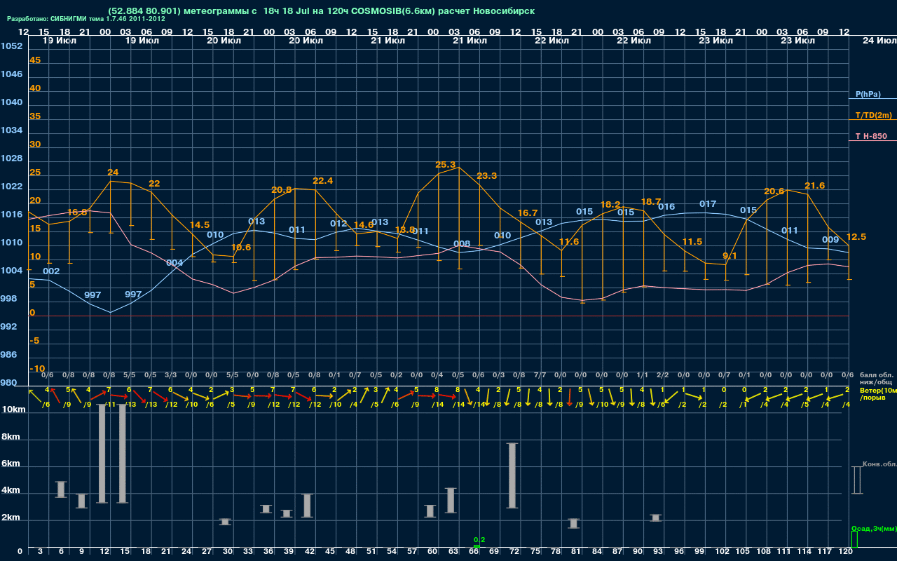Click the 009 pressure value label
The width and height of the screenshot is (897, 561).
click(830, 240)
